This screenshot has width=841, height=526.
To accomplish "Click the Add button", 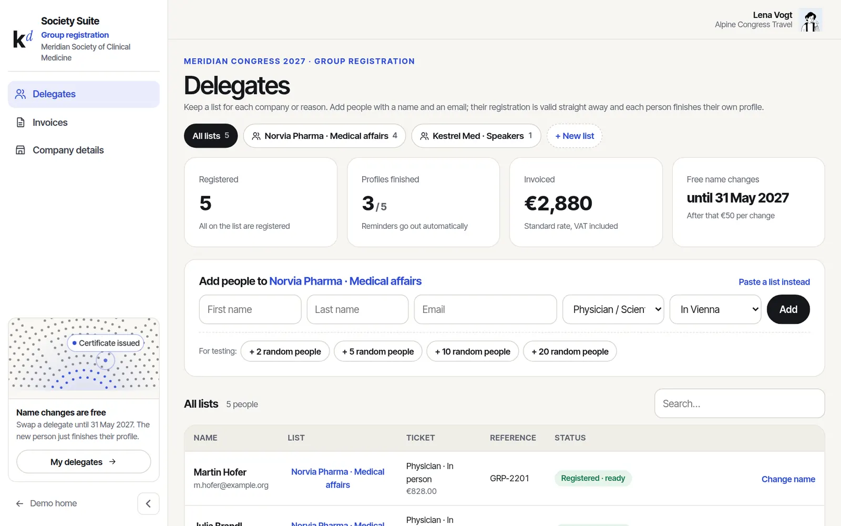I will (788, 309).
